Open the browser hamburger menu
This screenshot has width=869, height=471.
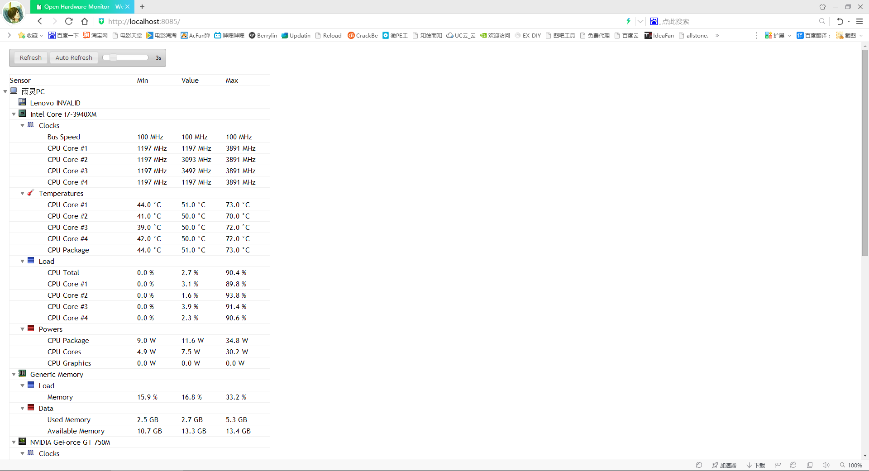(859, 21)
